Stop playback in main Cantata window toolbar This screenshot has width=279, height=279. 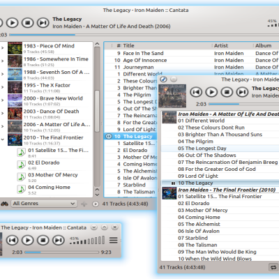(28, 23)
